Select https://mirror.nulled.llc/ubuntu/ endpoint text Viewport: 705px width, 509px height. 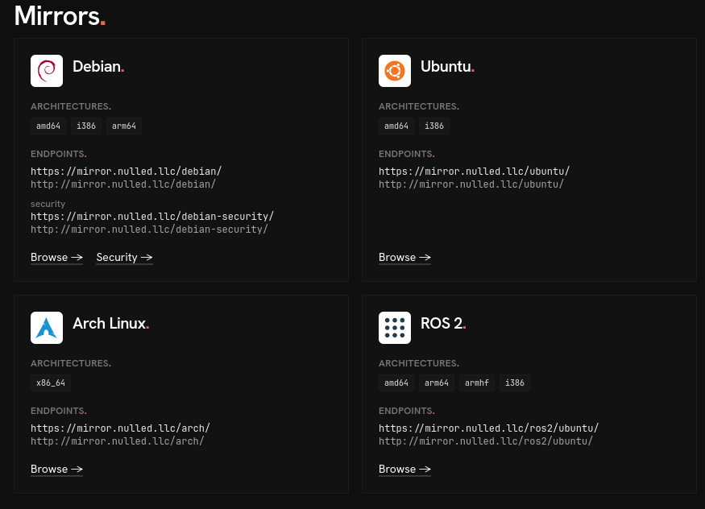[475, 172]
